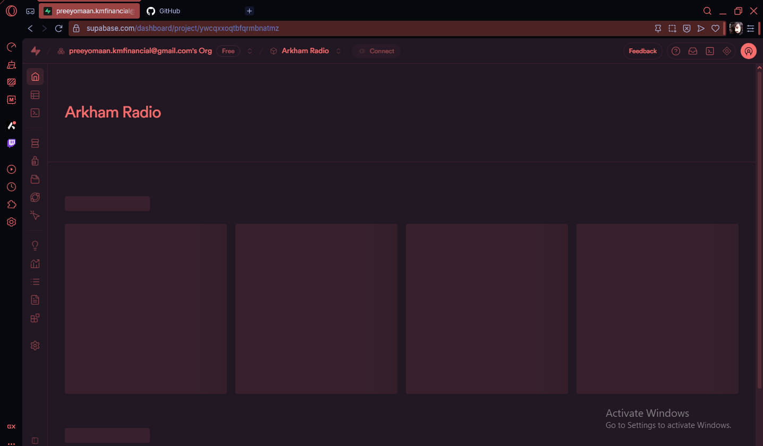Open Logs via the list icon

(35, 282)
